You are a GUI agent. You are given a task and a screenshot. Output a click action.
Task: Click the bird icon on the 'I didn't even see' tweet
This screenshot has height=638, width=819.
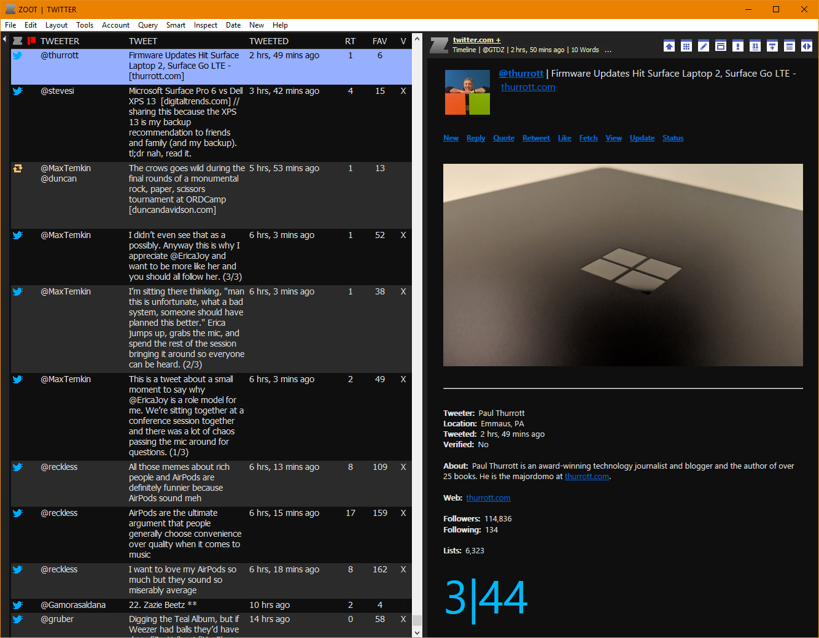pyautogui.click(x=18, y=235)
